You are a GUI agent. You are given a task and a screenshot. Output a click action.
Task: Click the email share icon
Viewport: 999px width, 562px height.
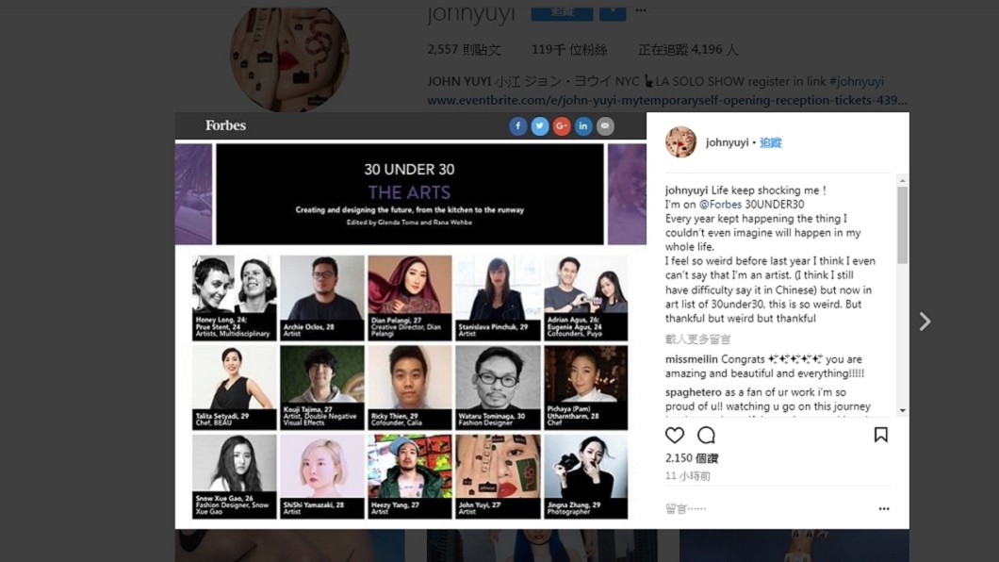pyautogui.click(x=605, y=126)
